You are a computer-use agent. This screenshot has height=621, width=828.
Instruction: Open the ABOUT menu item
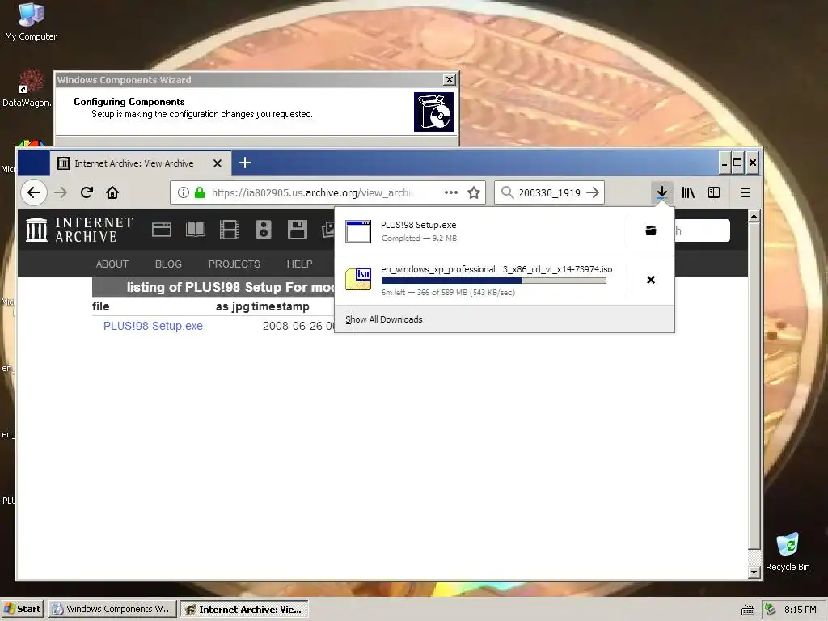click(112, 264)
